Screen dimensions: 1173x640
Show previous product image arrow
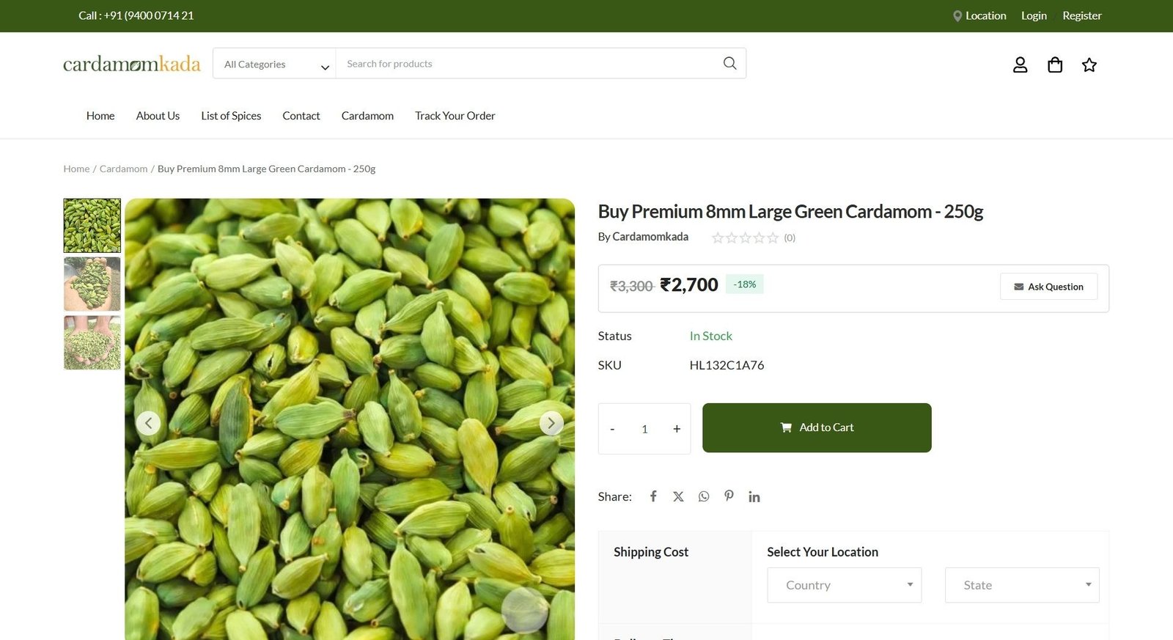tap(148, 423)
